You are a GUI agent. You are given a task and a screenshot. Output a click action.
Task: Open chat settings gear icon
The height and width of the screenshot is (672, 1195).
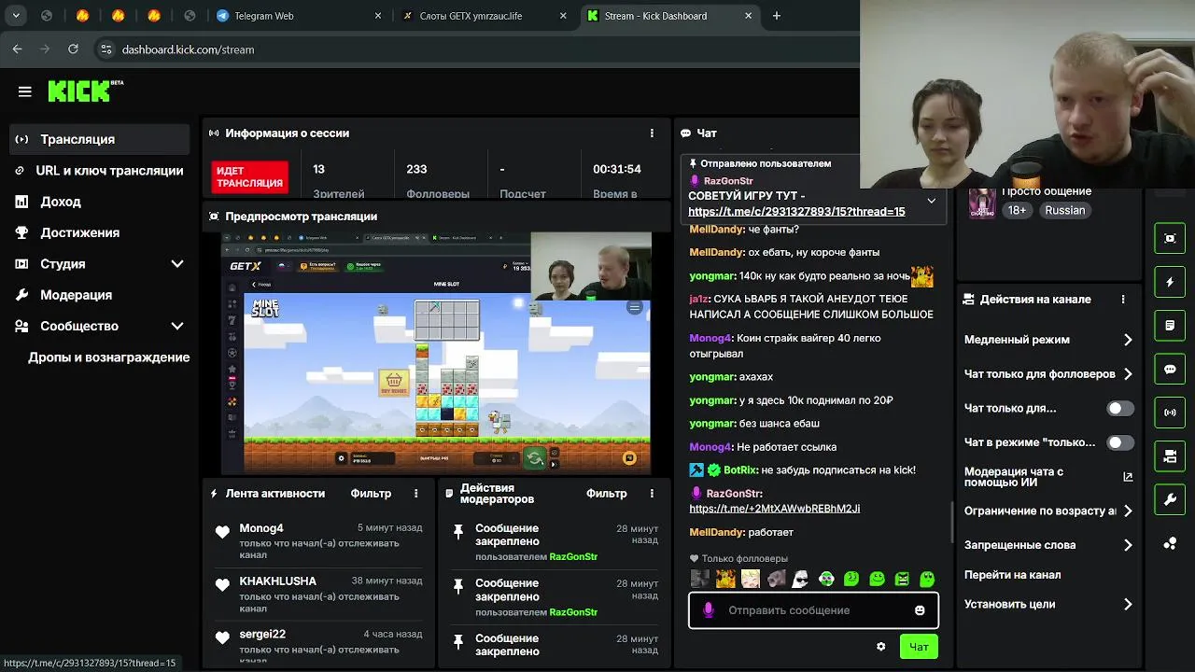(880, 647)
